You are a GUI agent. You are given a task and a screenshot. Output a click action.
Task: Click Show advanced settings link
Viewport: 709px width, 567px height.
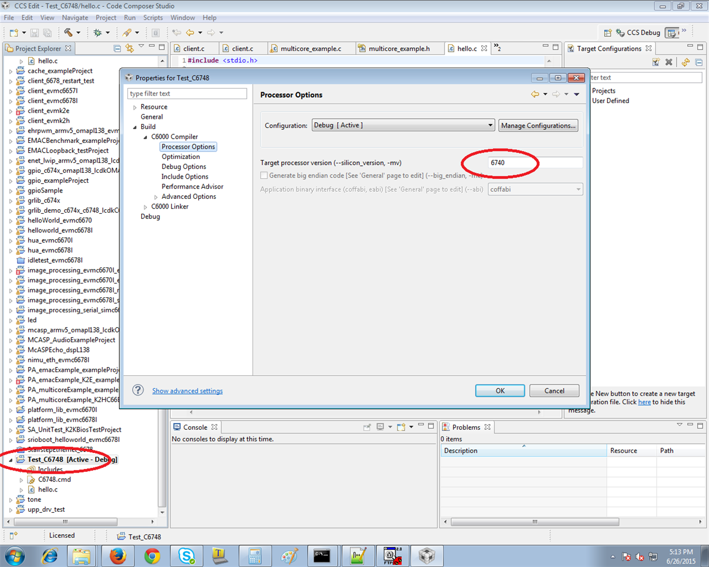point(187,391)
